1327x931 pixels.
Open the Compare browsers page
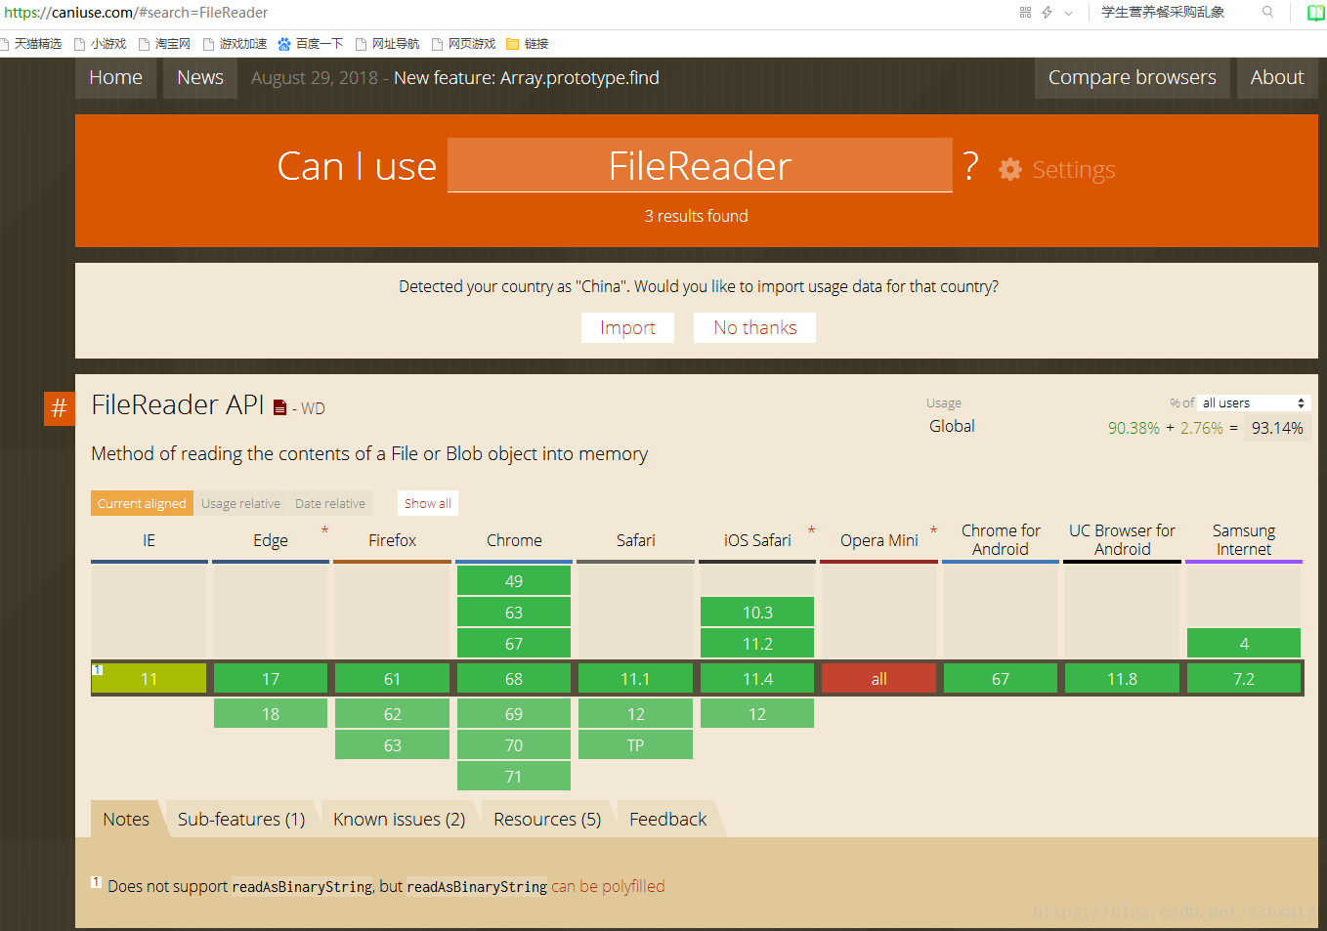pyautogui.click(x=1132, y=77)
